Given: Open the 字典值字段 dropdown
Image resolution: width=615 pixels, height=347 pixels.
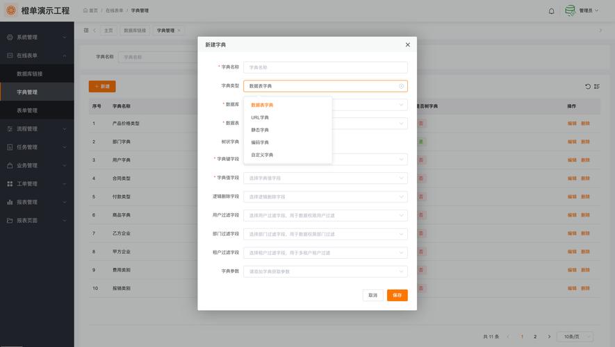Looking at the screenshot, I should pyautogui.click(x=325, y=178).
